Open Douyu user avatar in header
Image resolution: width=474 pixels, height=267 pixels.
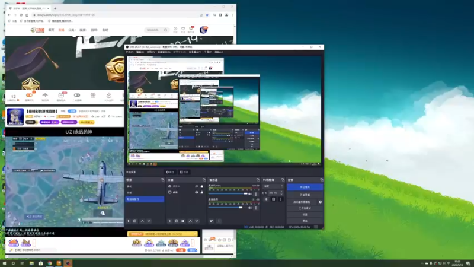click(203, 30)
